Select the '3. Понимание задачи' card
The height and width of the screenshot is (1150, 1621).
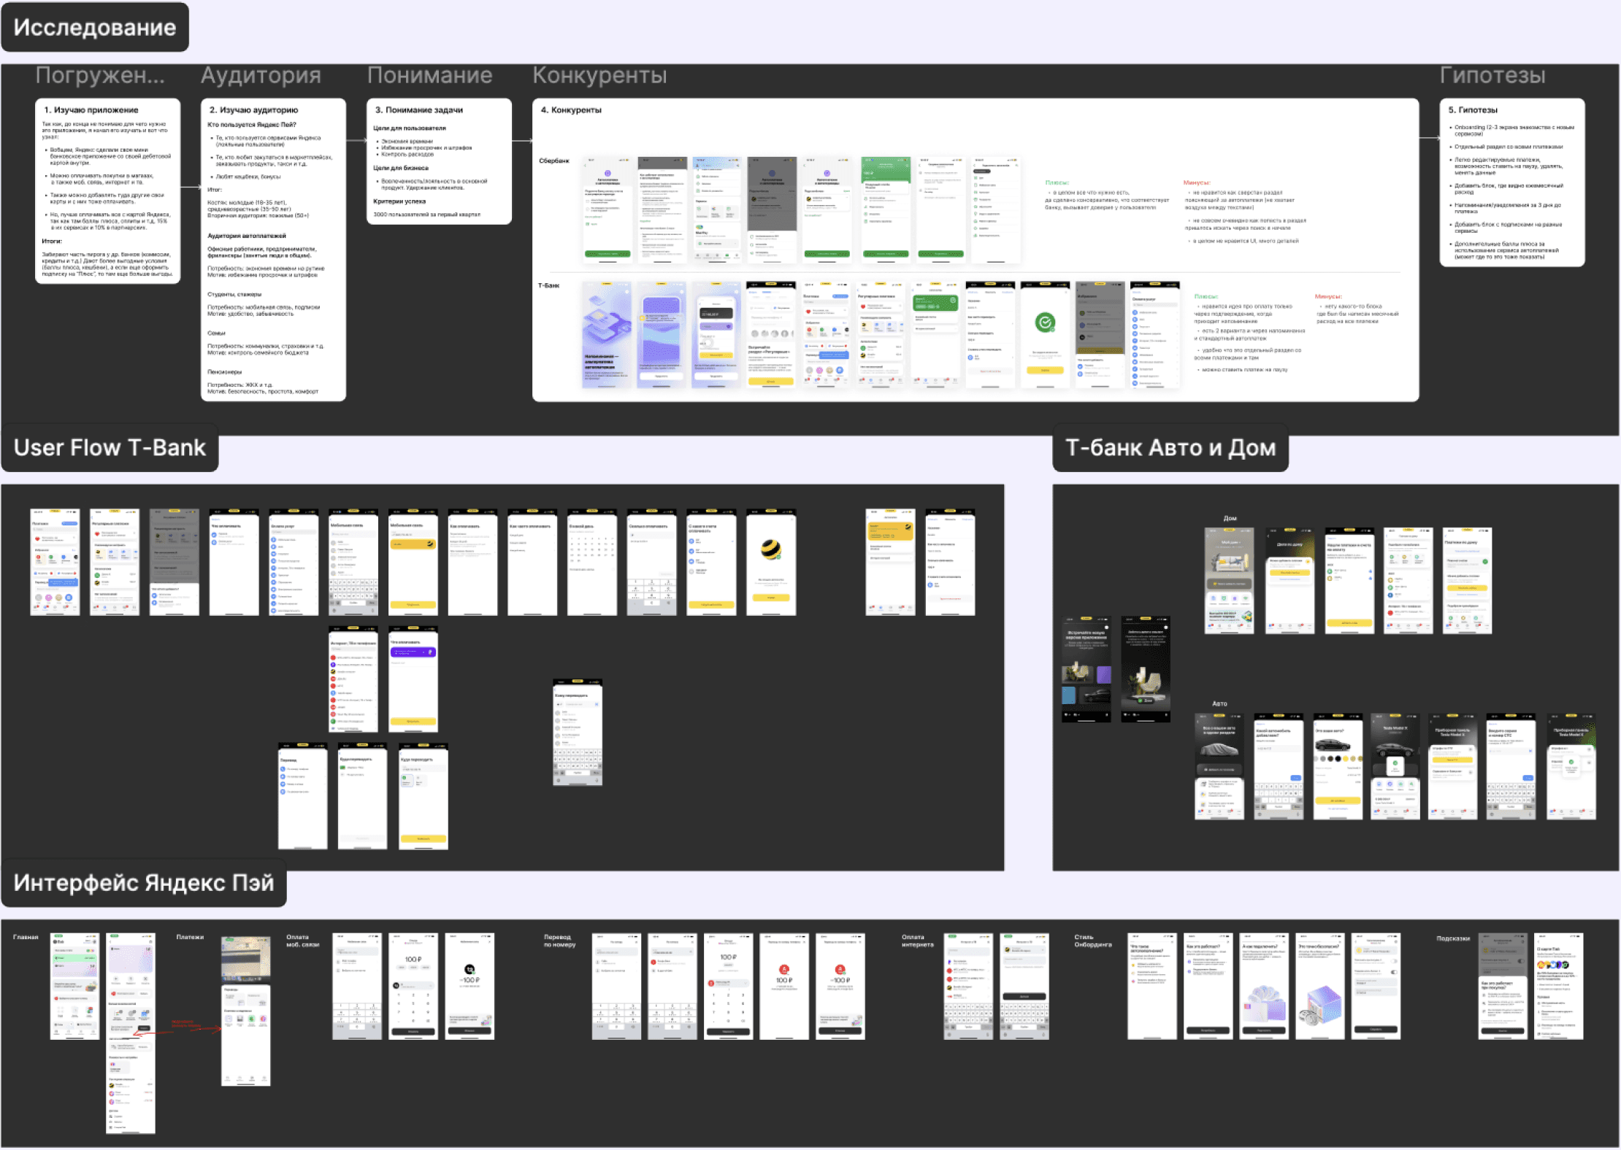point(438,161)
